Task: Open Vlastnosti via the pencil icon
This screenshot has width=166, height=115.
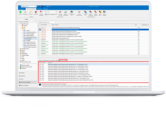Action: coord(30,12)
